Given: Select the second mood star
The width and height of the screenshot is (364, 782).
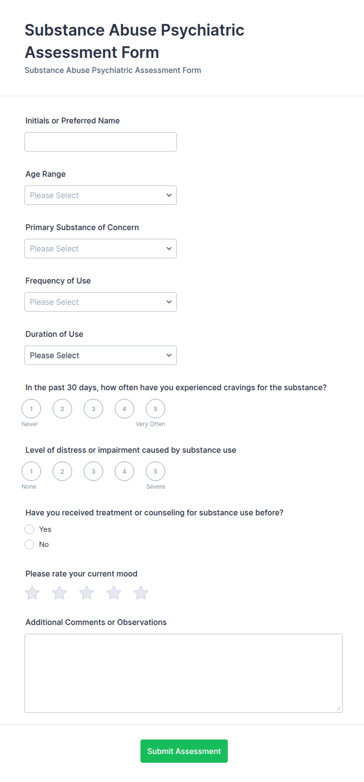Looking at the screenshot, I should [x=59, y=593].
